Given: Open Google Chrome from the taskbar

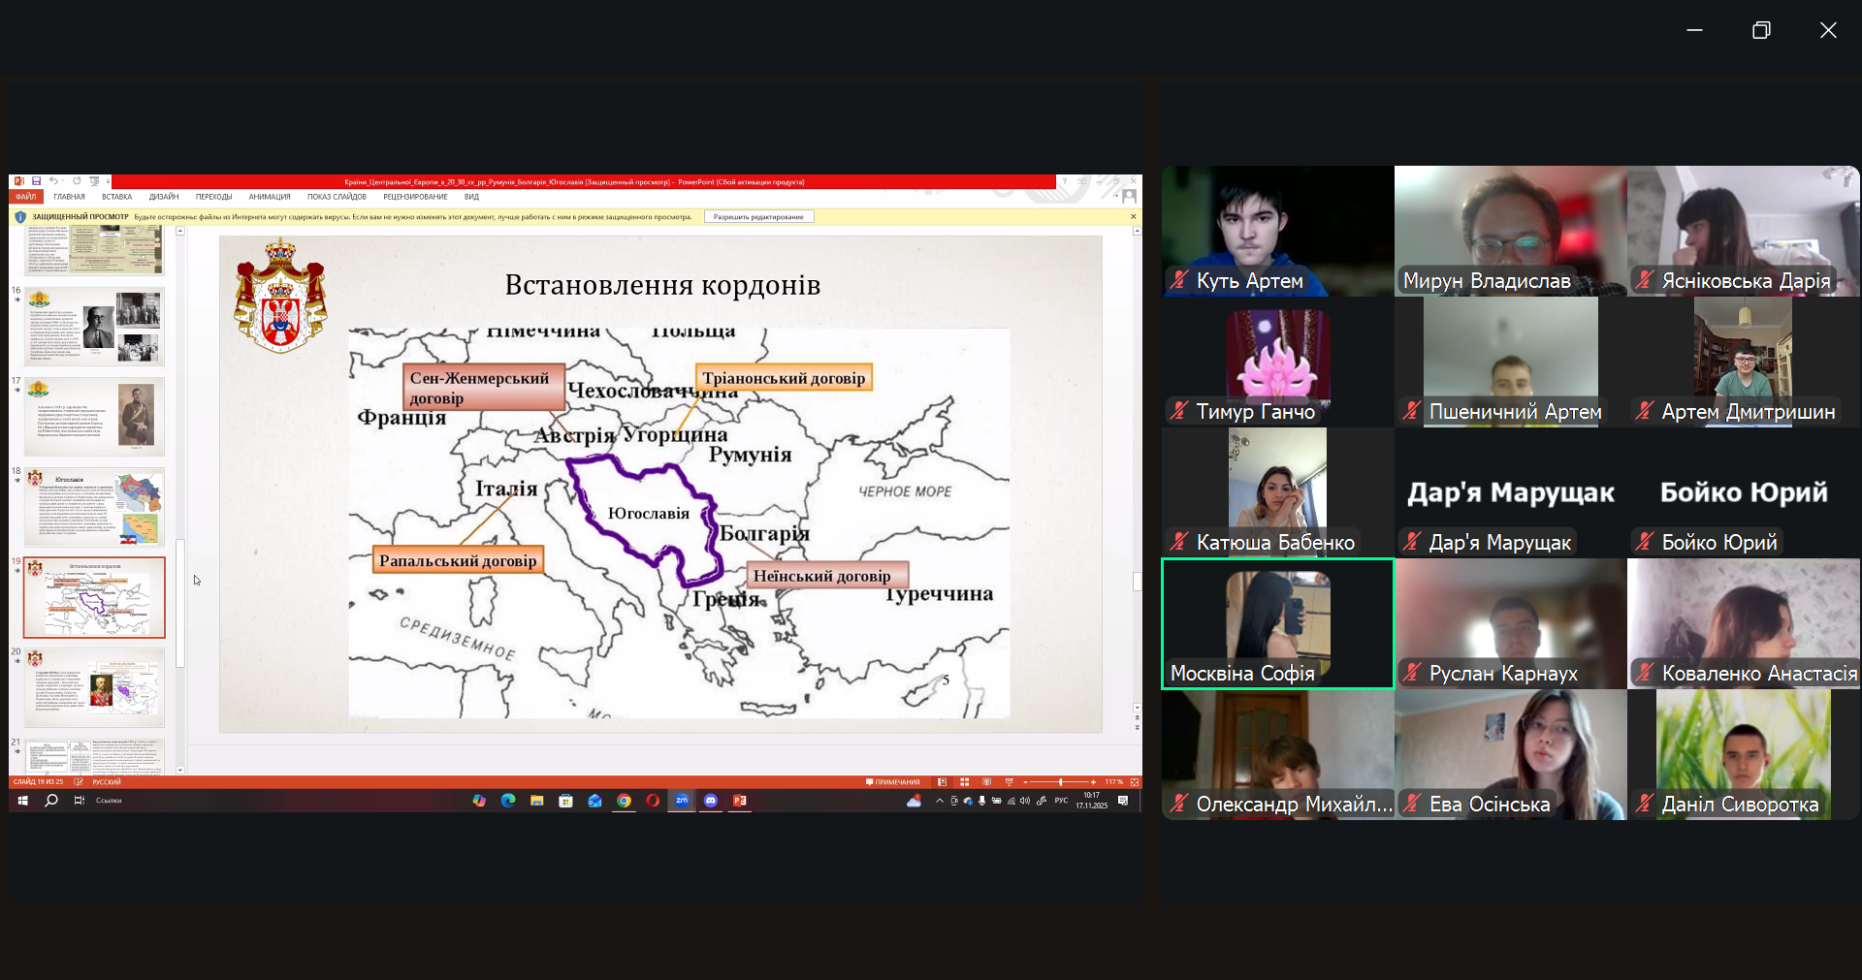Looking at the screenshot, I should 624,801.
